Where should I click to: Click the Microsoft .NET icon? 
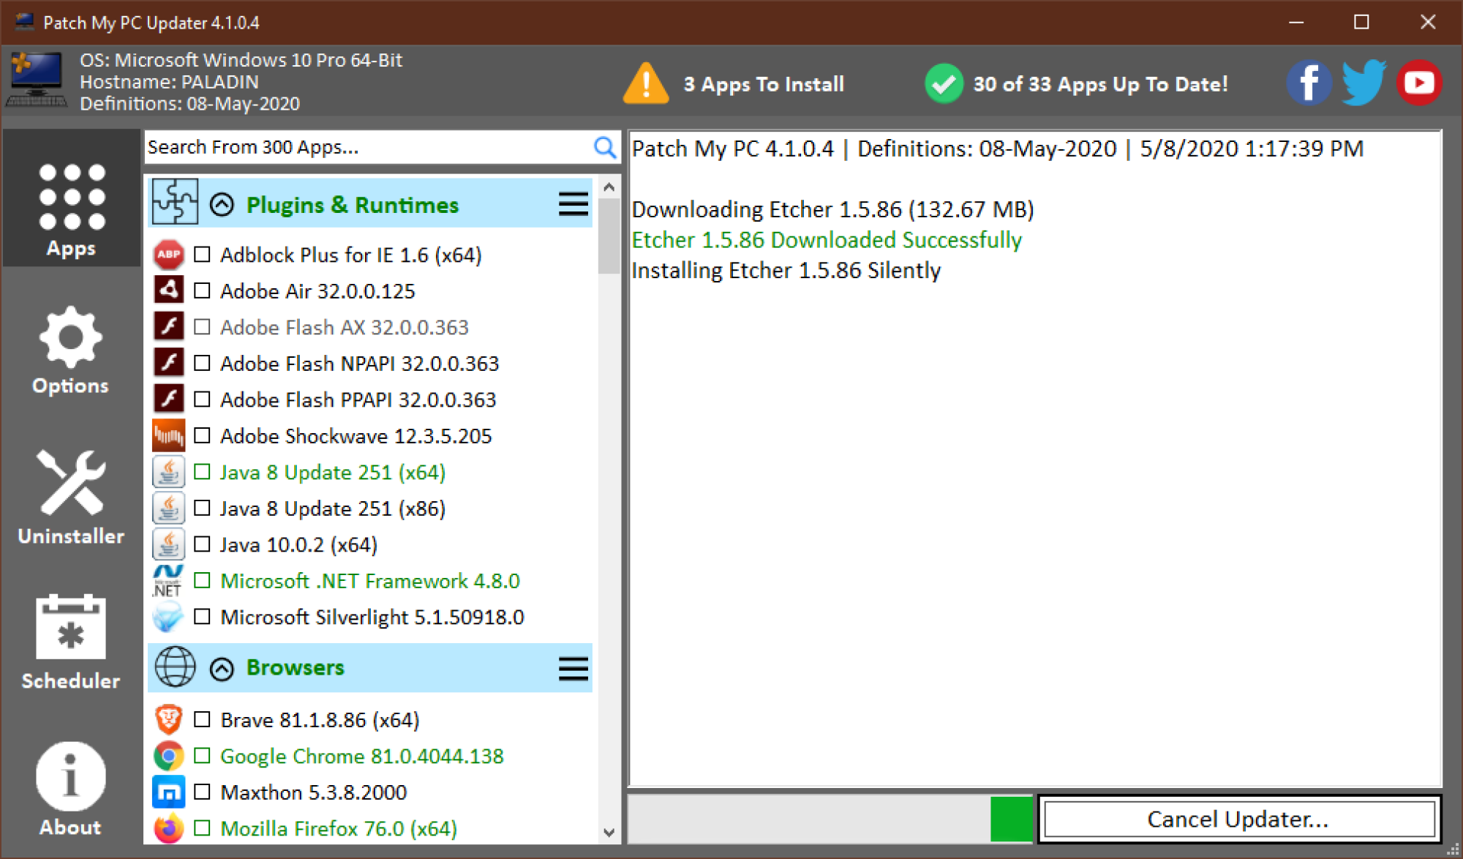pyautogui.click(x=168, y=580)
